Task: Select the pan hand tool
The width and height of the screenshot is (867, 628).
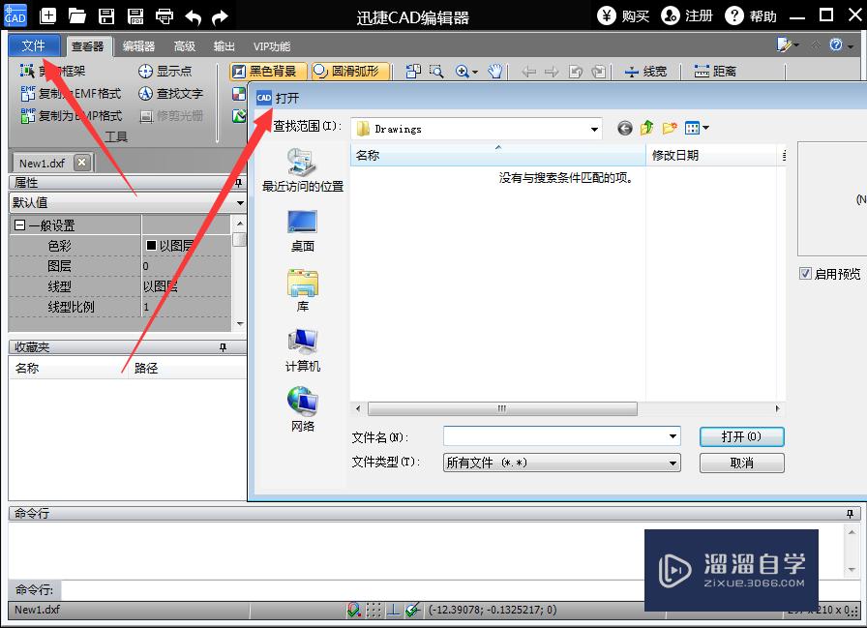Action: pyautogui.click(x=495, y=72)
